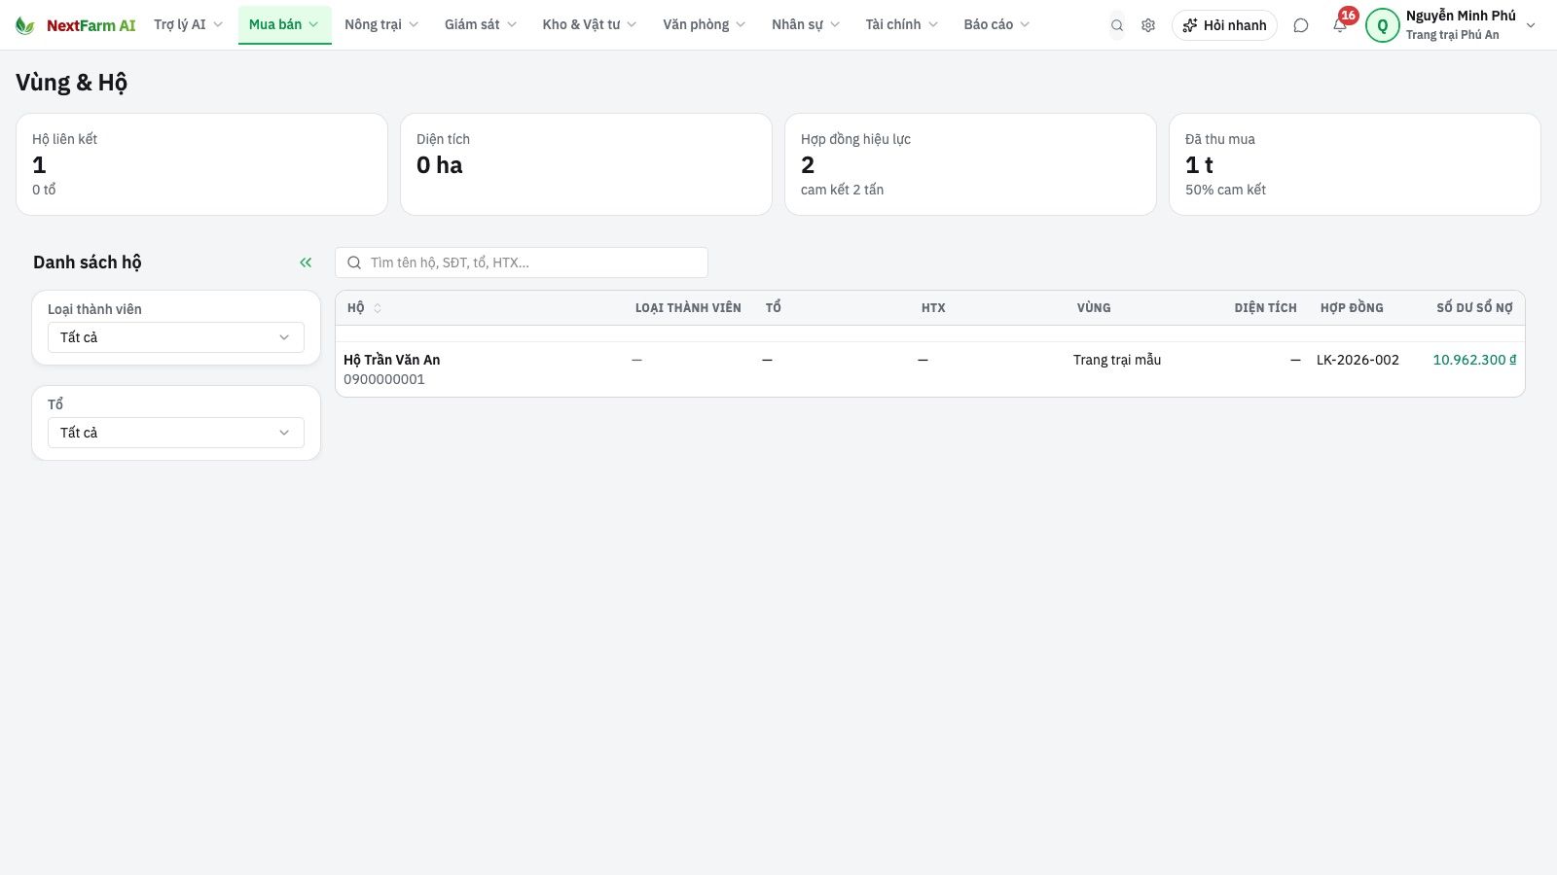Open the notifications bell with badge 16
The width and height of the screenshot is (1557, 875).
pos(1341,24)
